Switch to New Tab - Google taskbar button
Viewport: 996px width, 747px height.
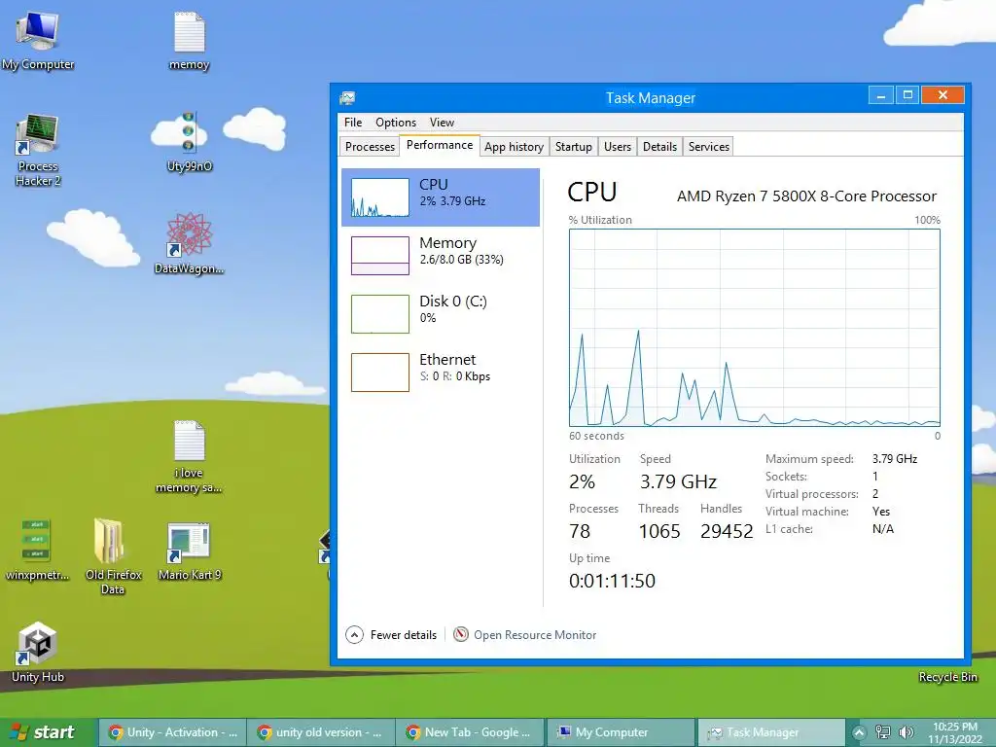[x=470, y=732]
